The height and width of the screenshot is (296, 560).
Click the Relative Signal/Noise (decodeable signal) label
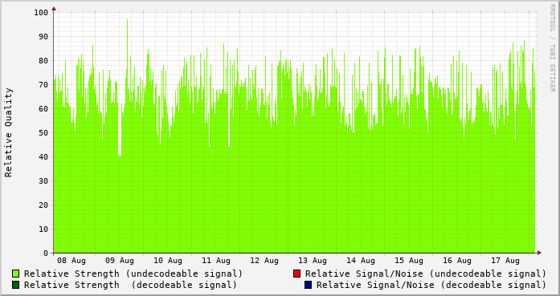coord(431,285)
